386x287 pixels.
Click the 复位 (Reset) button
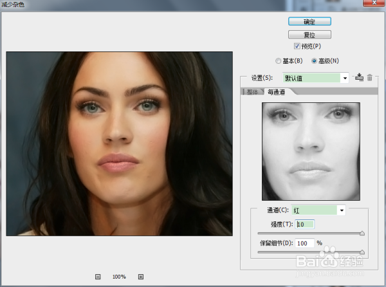tap(309, 35)
